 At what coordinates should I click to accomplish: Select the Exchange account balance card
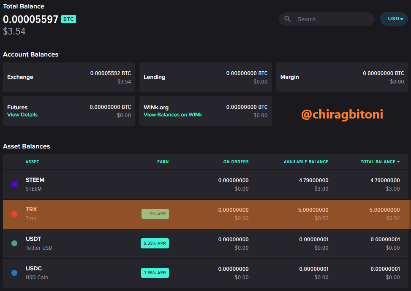69,77
